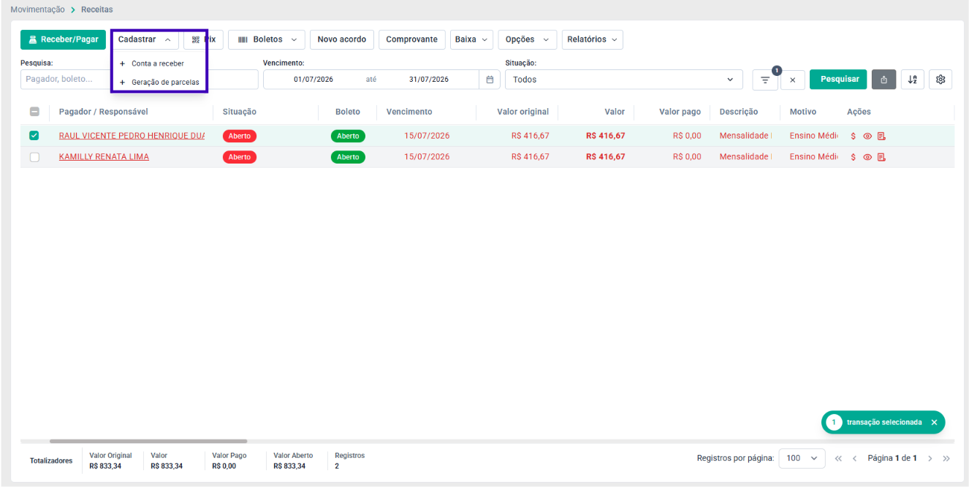The width and height of the screenshot is (969, 487).
Task: Open the Boletos dropdown menu
Action: 267,39
